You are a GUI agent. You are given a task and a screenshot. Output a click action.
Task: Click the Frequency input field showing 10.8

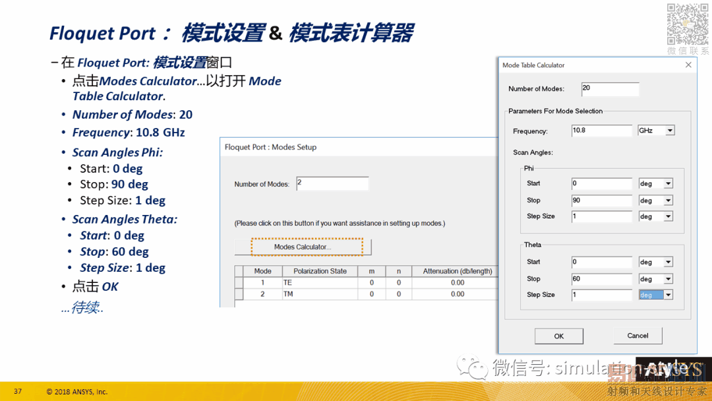coord(601,131)
